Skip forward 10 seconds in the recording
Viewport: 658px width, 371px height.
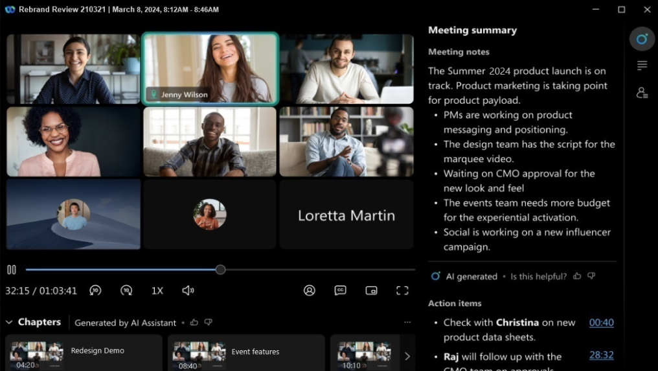126,291
